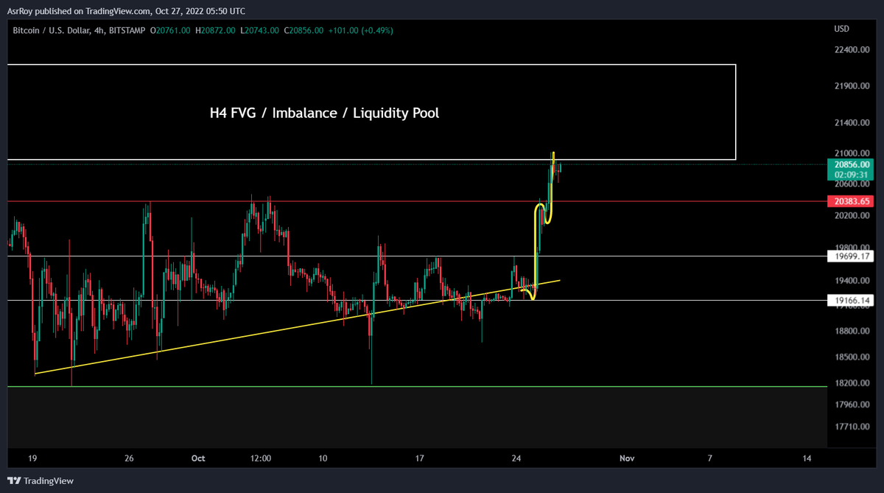
Task: Click the 18200.00 price axis value
Action: 852,383
